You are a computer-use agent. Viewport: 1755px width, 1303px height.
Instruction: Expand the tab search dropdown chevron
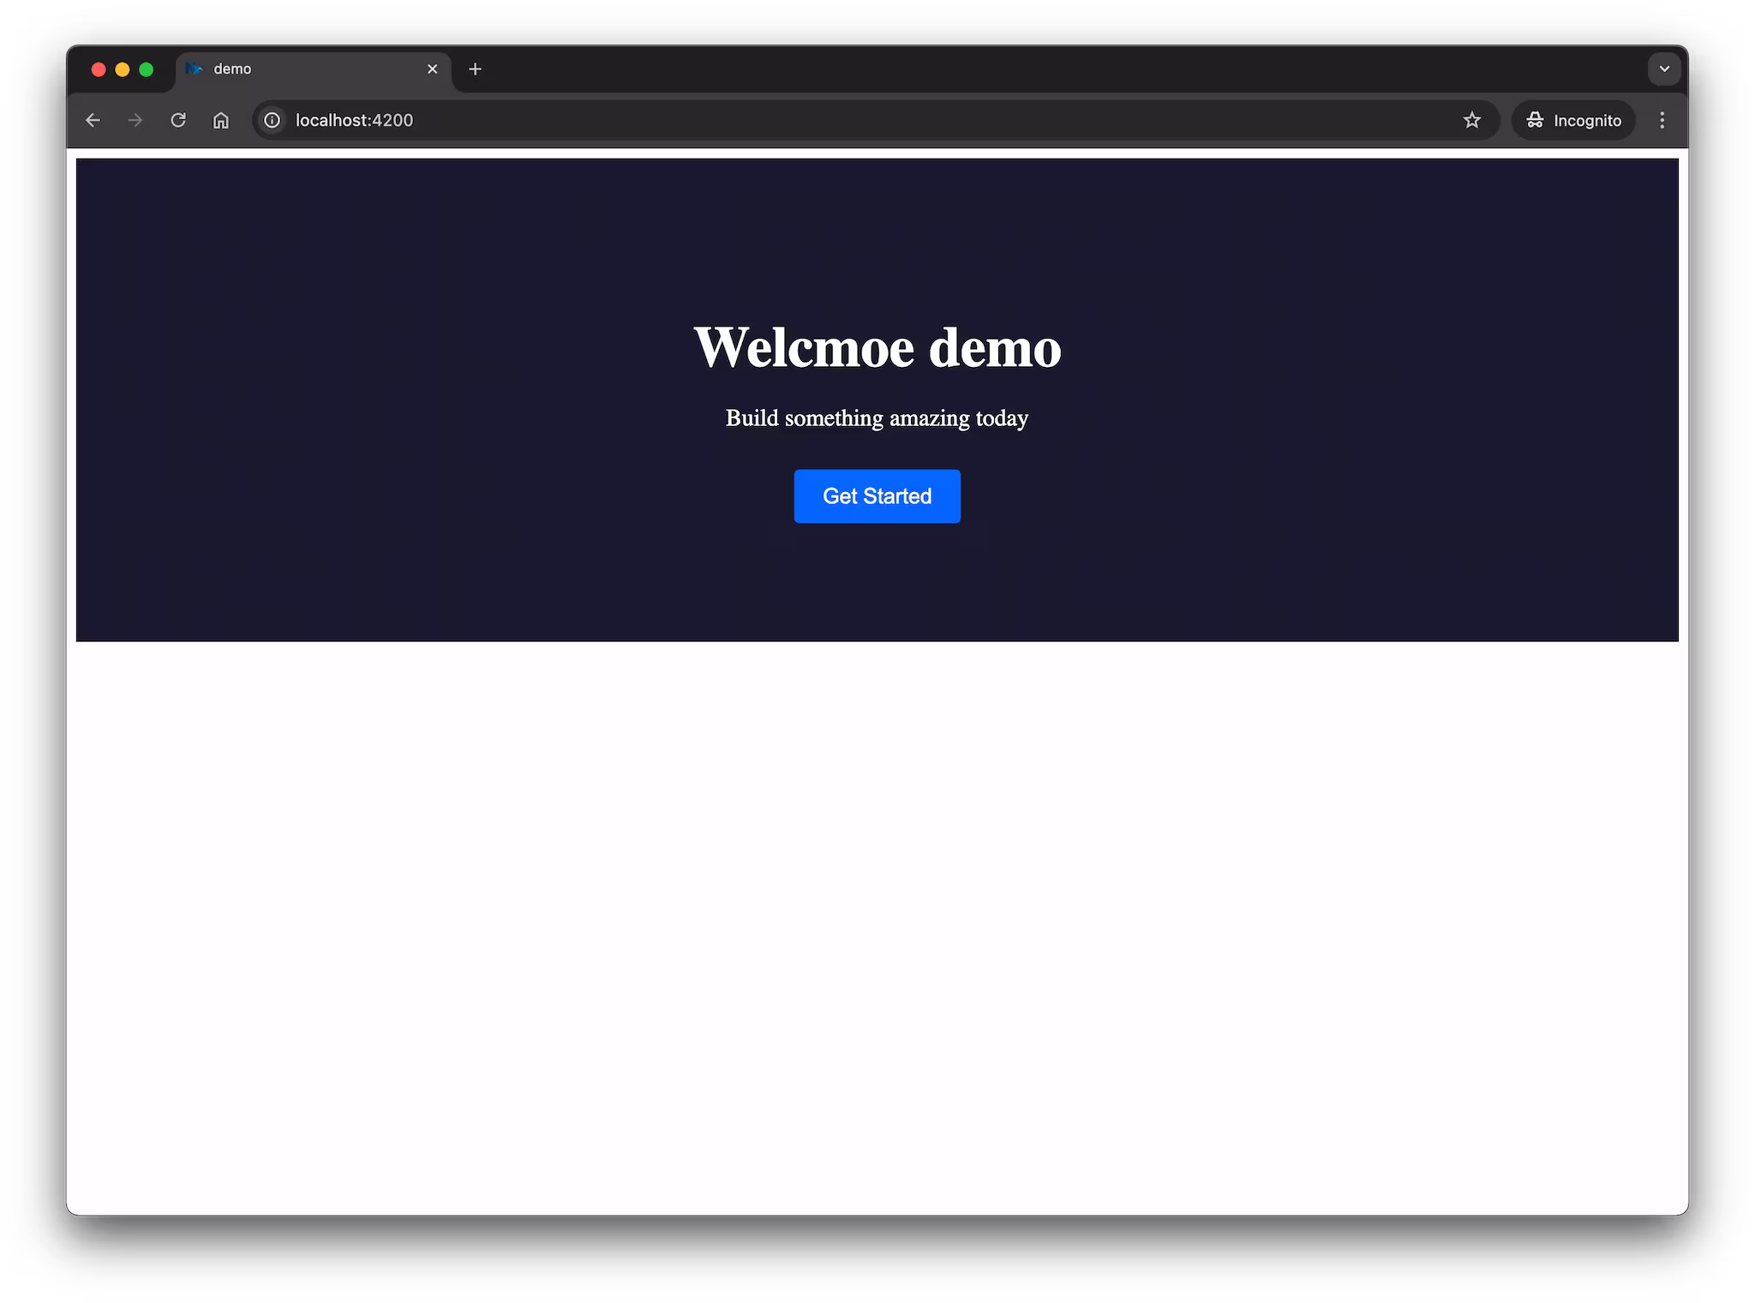1664,69
